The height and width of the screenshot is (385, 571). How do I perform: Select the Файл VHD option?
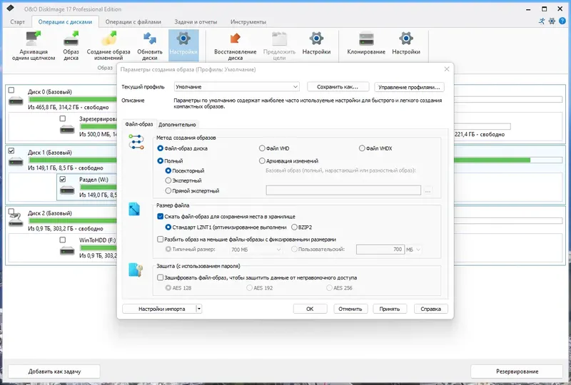pos(262,148)
